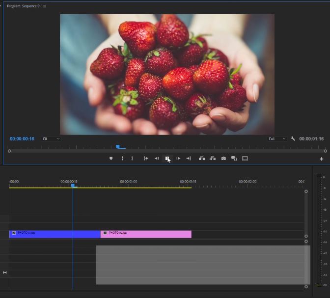Stop playback in the Program Monitor
Screen dimensions: 330x298
point(167,159)
